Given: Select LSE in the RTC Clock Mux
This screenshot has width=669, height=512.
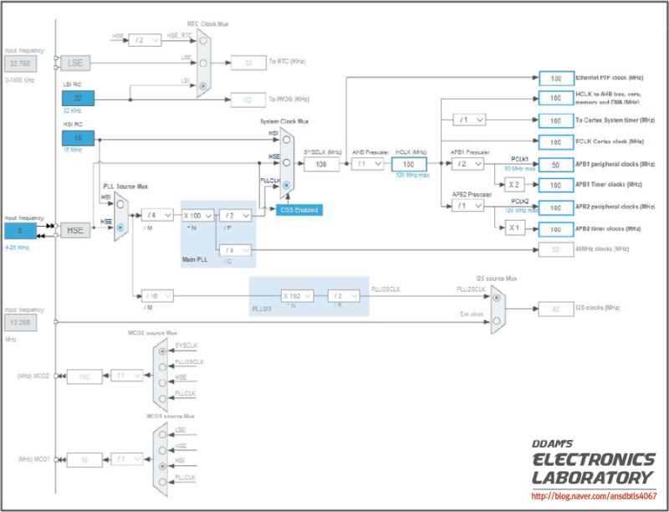Looking at the screenshot, I should click(203, 63).
